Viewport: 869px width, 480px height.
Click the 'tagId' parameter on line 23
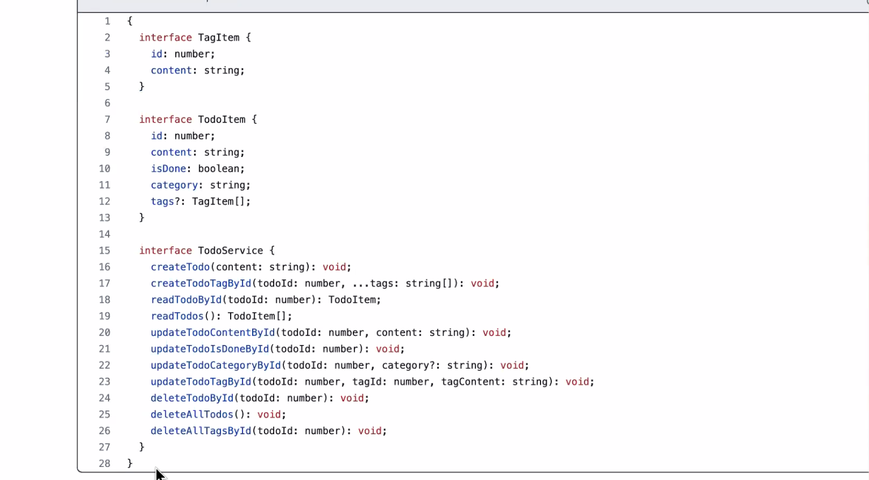point(367,382)
